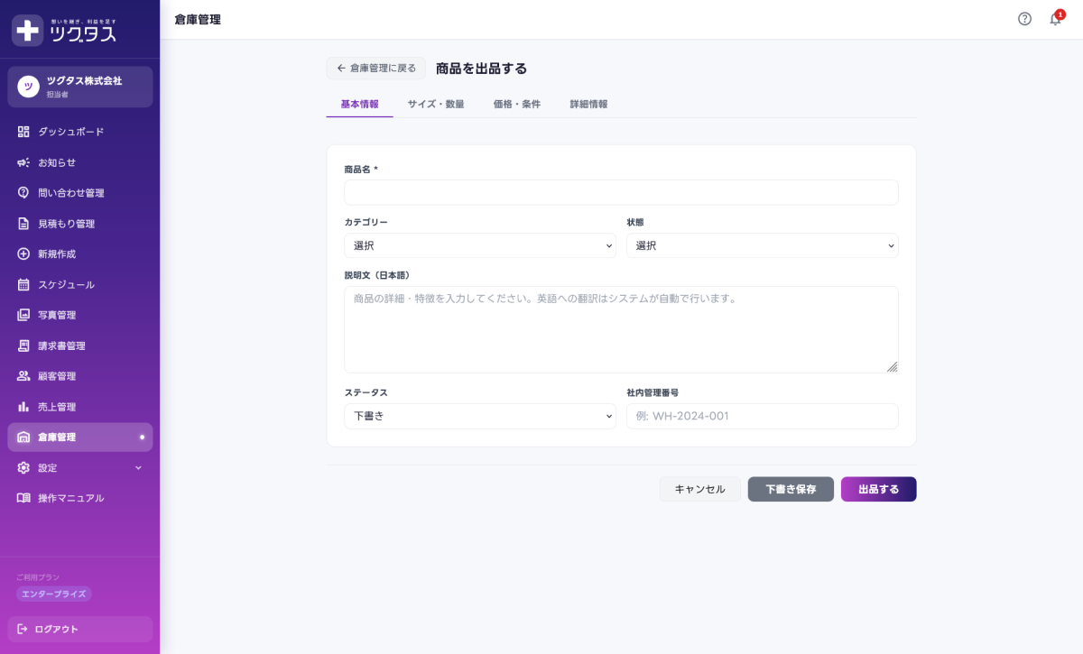1083x654 pixels.
Task: Switch to the 価格・条件 tab
Action: [517, 104]
